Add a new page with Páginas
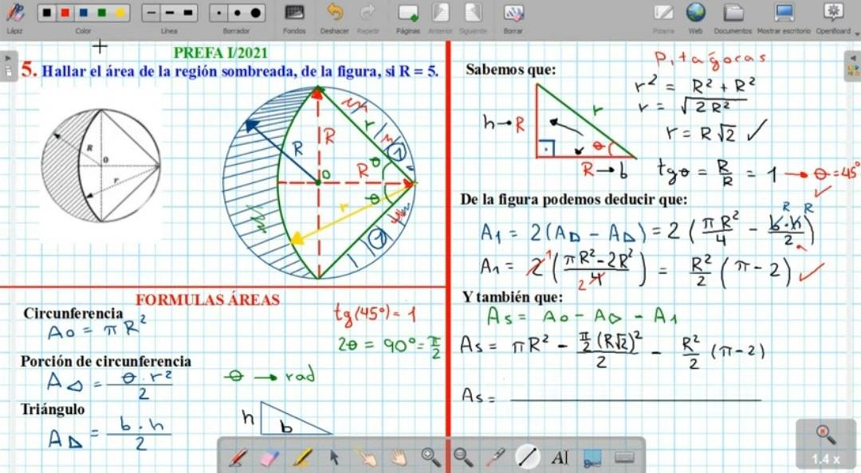Screen dimensions: 861x473 click(407, 16)
